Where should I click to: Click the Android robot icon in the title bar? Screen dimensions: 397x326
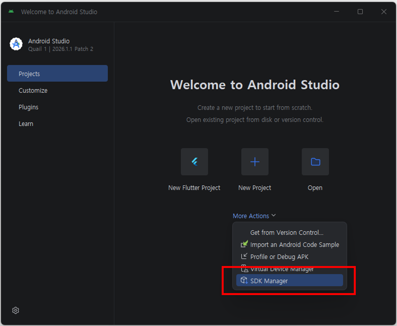tap(11, 12)
